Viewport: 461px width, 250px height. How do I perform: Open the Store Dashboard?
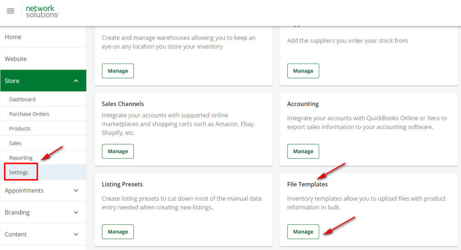coord(22,100)
